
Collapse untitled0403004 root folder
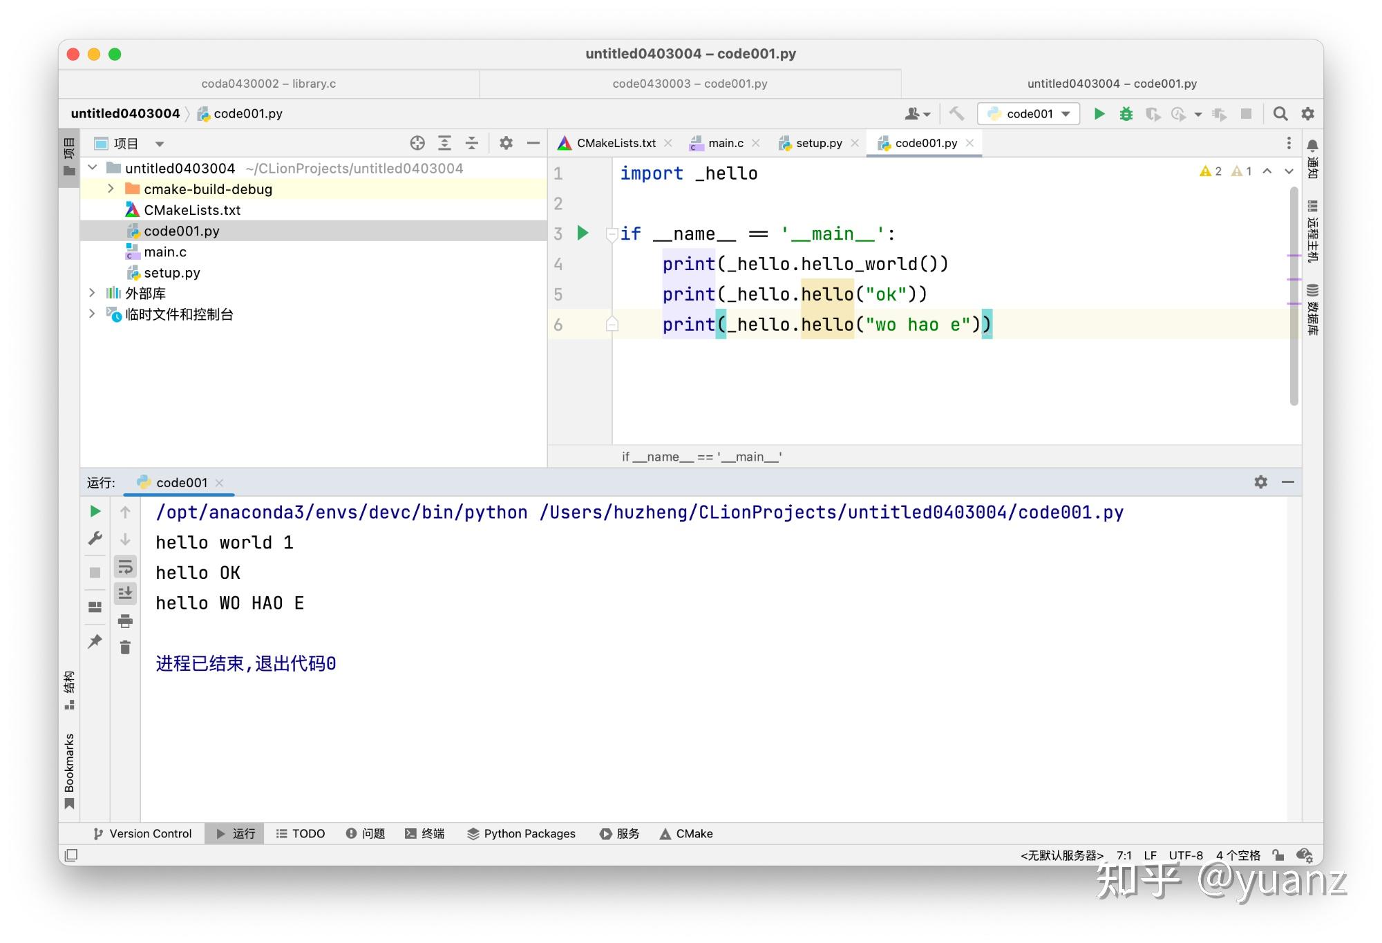point(93,168)
